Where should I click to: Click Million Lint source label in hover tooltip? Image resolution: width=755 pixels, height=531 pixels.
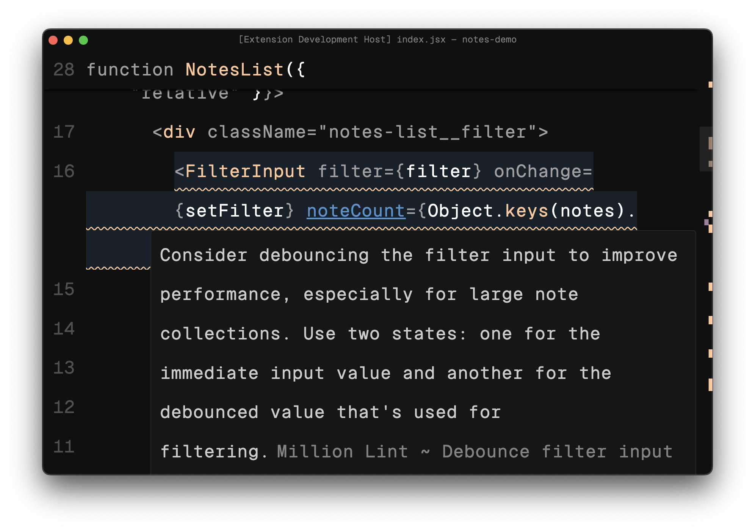pos(342,452)
